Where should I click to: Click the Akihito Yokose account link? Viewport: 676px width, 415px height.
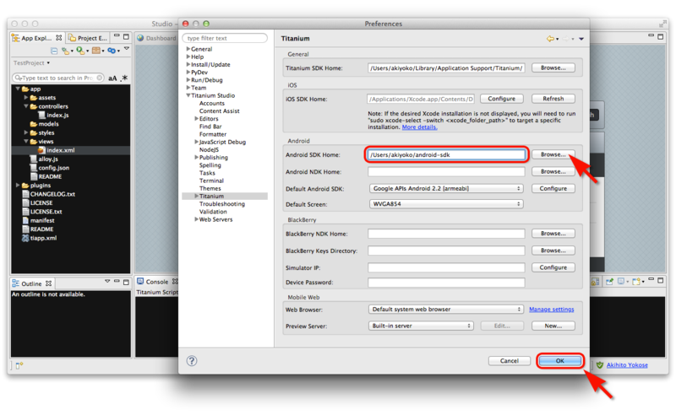point(627,365)
